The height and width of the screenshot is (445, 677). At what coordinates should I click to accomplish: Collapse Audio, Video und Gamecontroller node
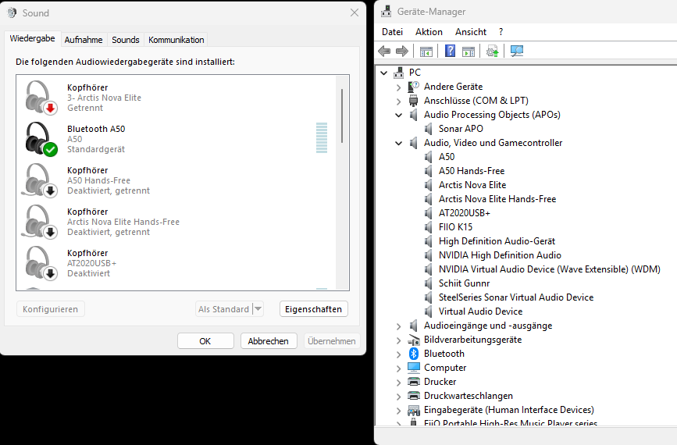tap(398, 143)
